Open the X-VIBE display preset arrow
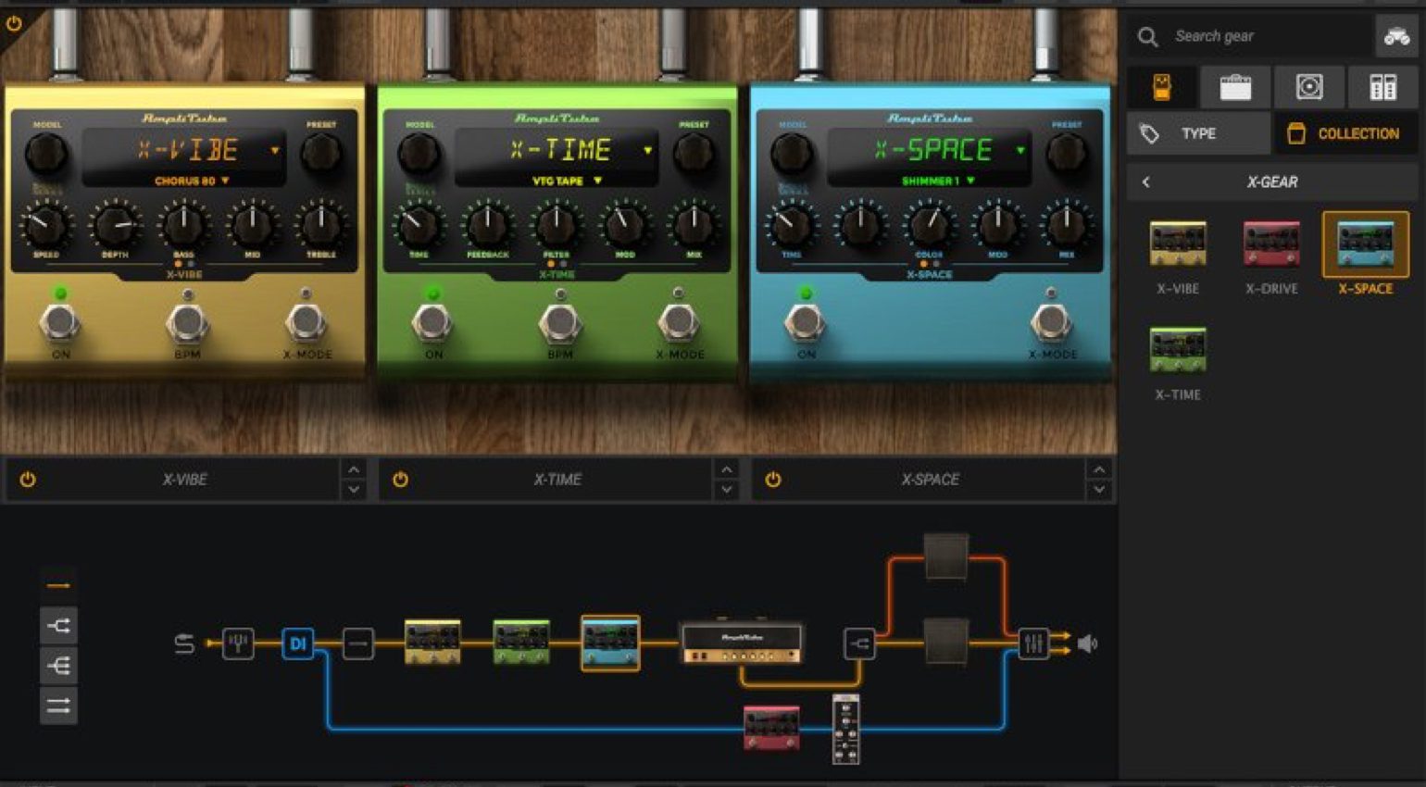 point(275,150)
